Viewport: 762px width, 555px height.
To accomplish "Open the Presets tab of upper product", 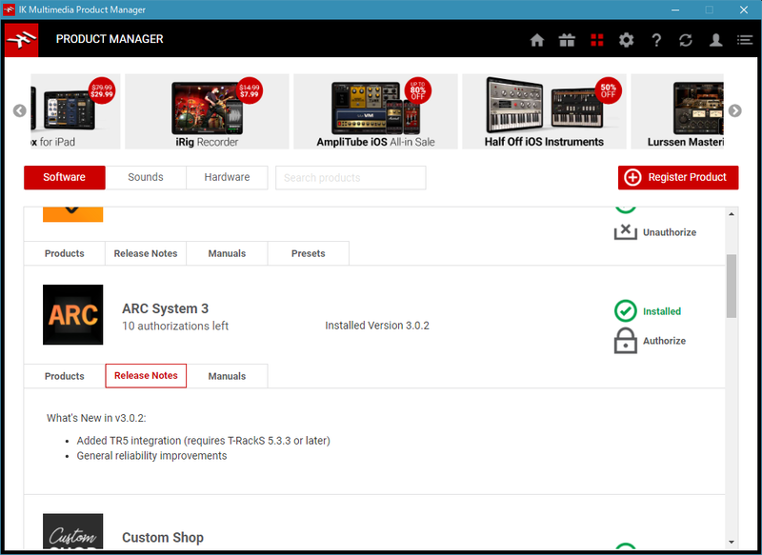I will [x=308, y=253].
